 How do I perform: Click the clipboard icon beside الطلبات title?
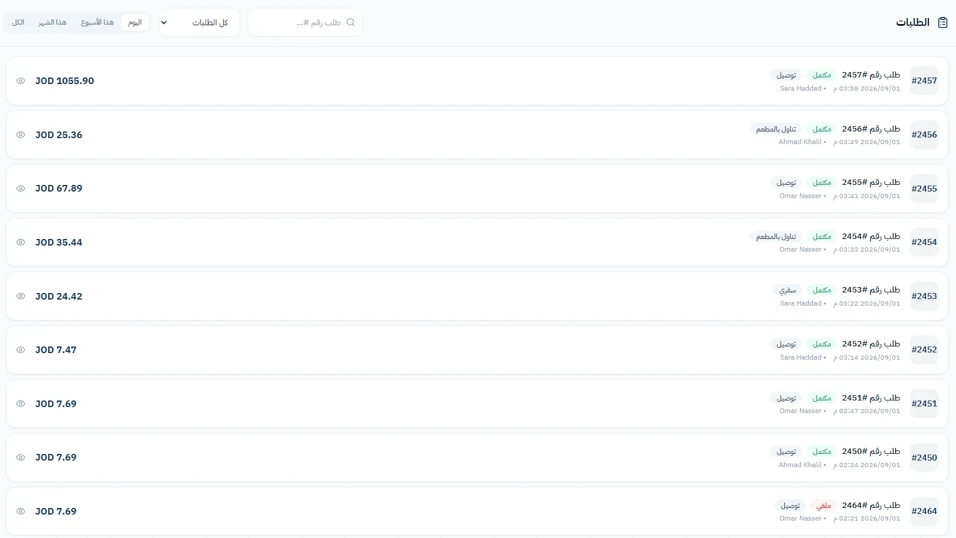click(943, 22)
